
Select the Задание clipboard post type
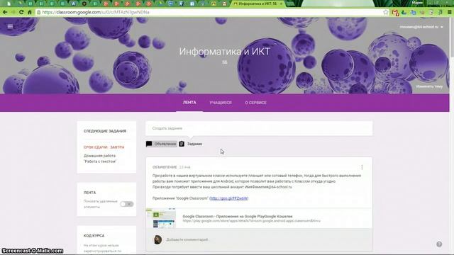pos(191,144)
